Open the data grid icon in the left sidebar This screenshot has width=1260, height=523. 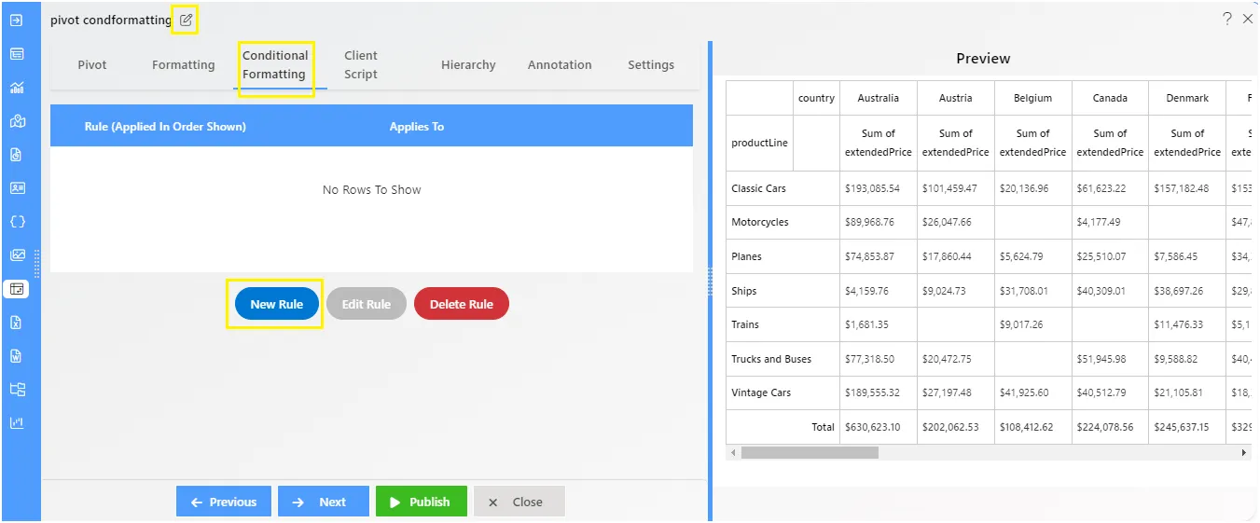pyautogui.click(x=17, y=53)
